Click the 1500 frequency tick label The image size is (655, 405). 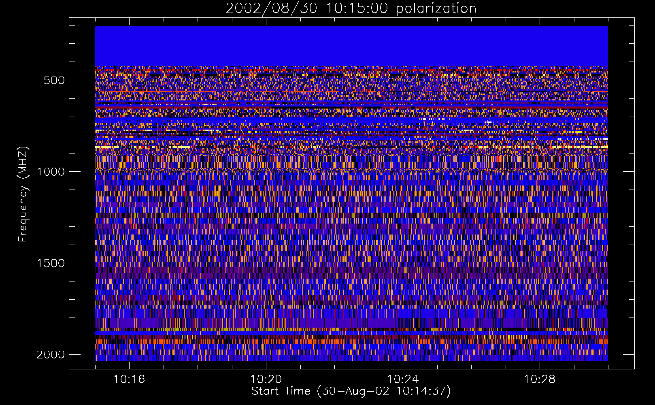click(51, 263)
